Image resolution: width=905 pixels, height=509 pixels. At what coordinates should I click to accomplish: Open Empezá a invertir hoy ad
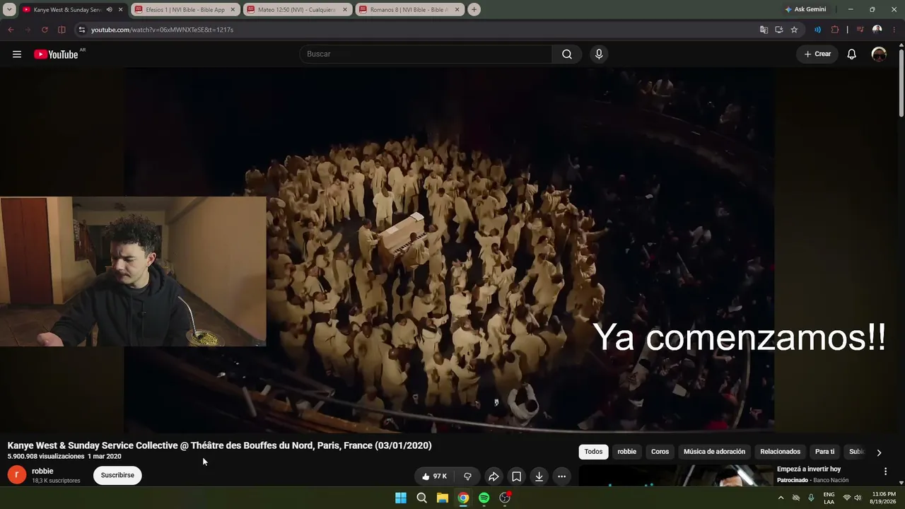pyautogui.click(x=809, y=469)
